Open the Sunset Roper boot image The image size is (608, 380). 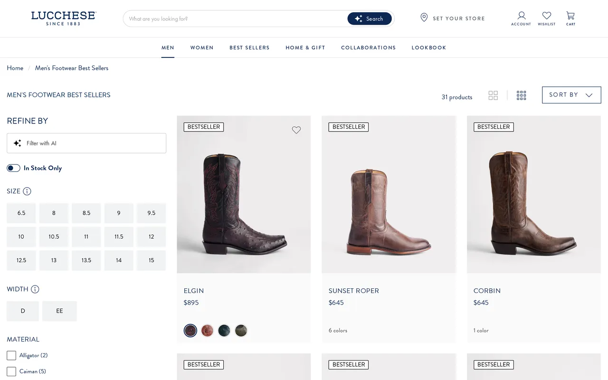click(389, 194)
